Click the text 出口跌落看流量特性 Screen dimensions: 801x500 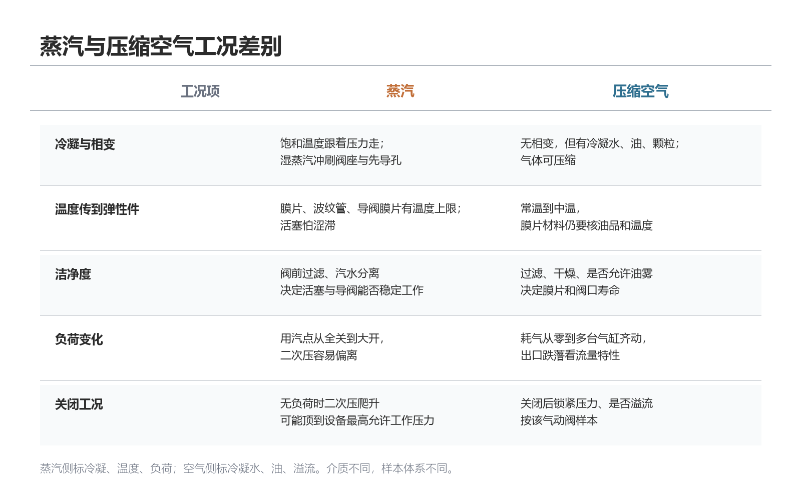coord(570,355)
